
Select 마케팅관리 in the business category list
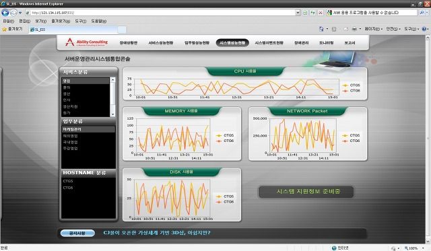[88, 129]
